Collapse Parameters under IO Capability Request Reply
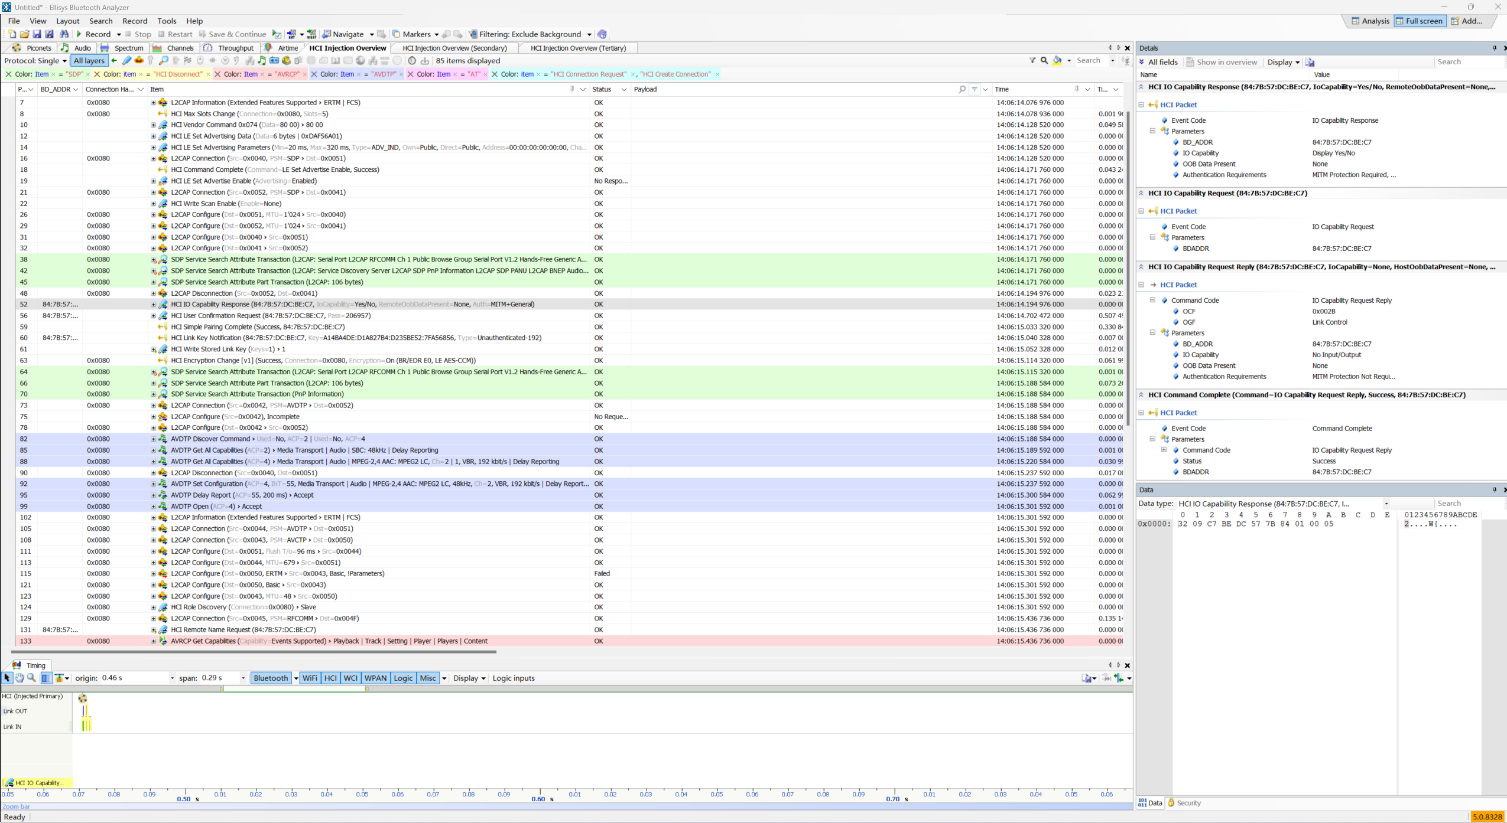 (1152, 333)
